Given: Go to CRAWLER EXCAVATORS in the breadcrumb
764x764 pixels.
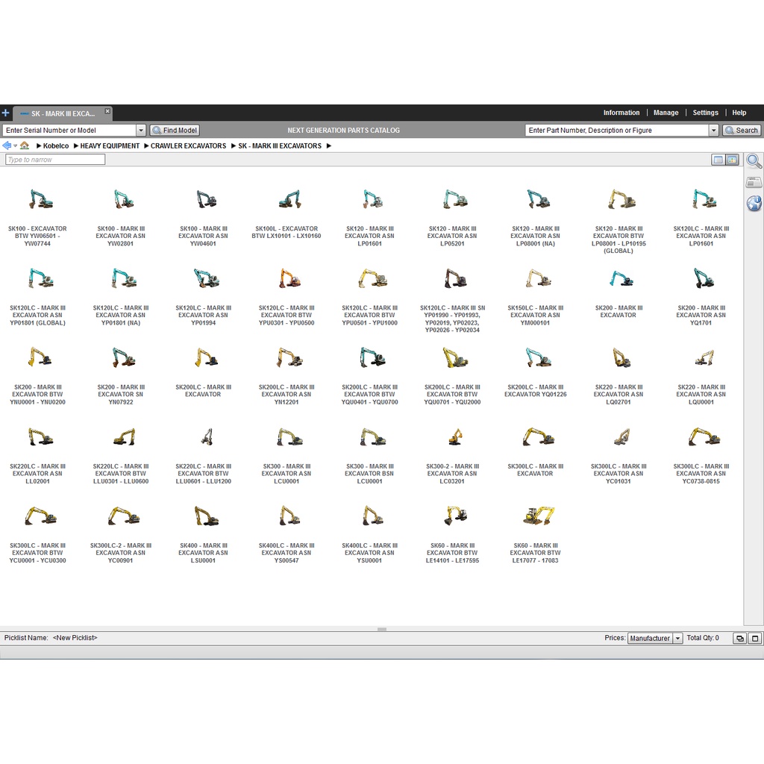Looking at the screenshot, I should point(188,146).
